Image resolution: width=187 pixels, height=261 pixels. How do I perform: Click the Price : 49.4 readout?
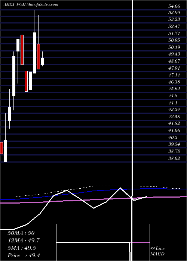coord(24,255)
